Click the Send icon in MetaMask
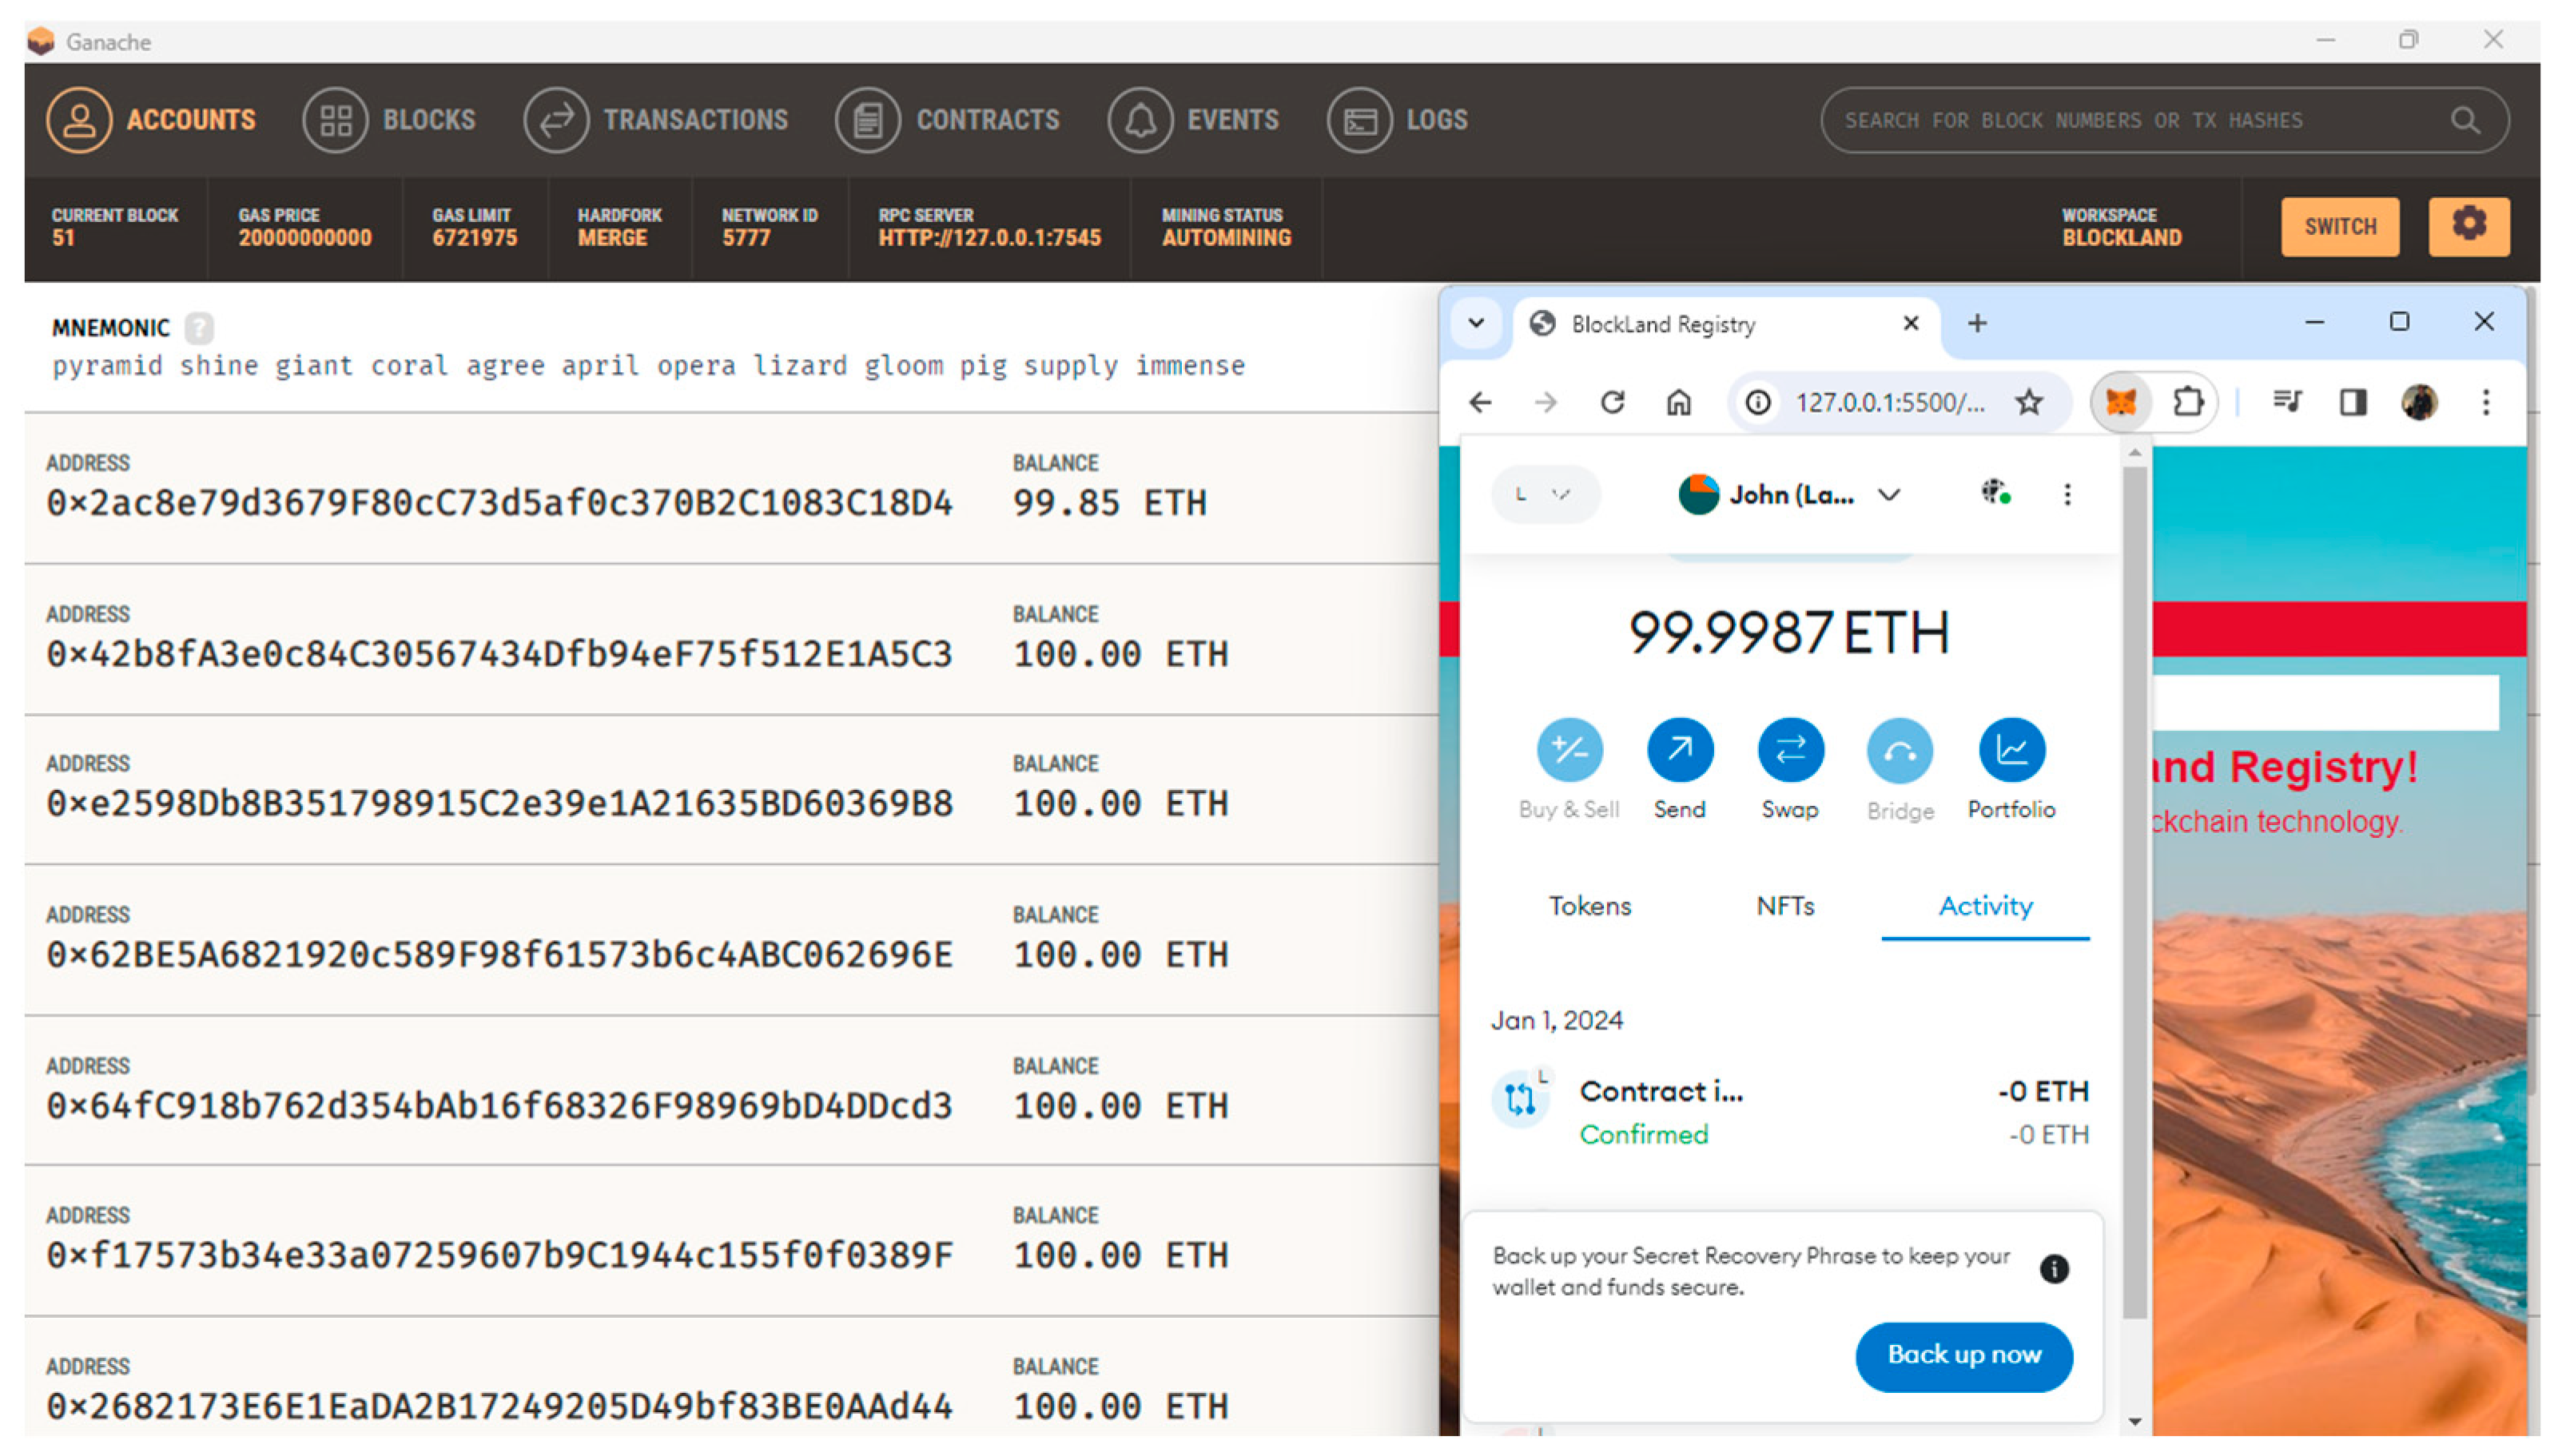2554x1456 pixels. click(1679, 750)
